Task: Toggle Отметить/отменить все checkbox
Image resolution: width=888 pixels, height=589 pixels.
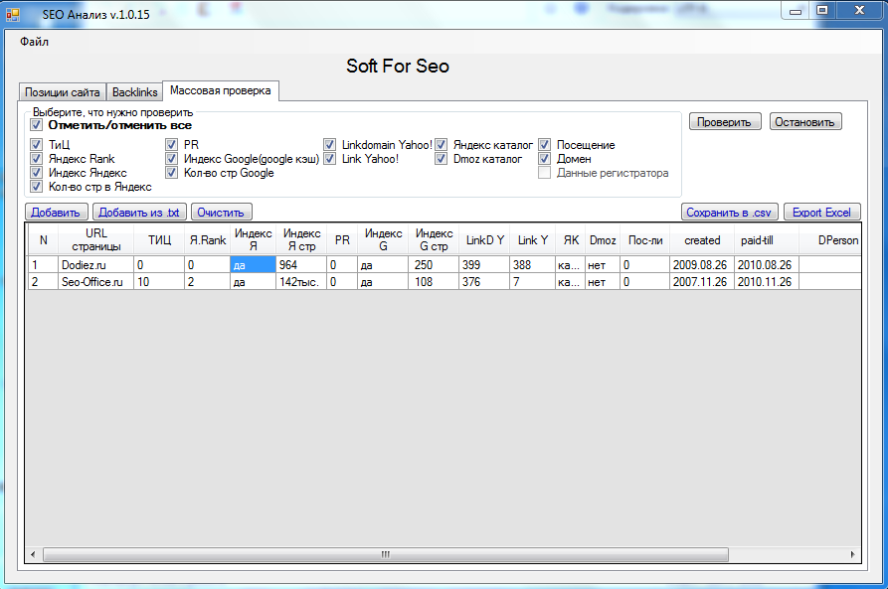Action: pos(36,125)
